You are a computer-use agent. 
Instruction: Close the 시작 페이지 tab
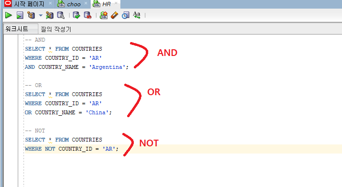50,3
